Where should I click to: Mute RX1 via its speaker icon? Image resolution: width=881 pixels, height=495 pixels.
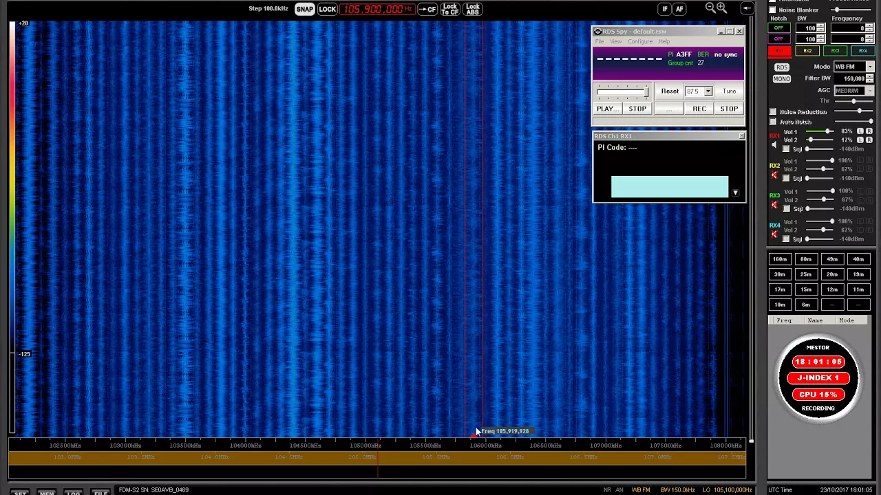tap(774, 144)
